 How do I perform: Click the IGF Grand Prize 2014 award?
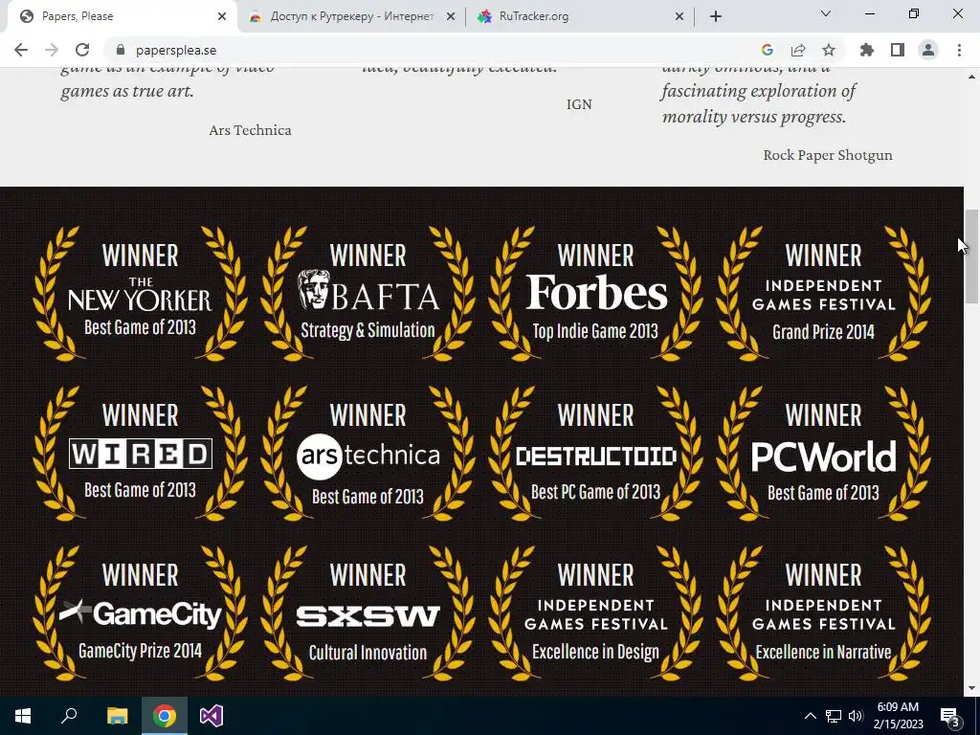[x=823, y=293]
